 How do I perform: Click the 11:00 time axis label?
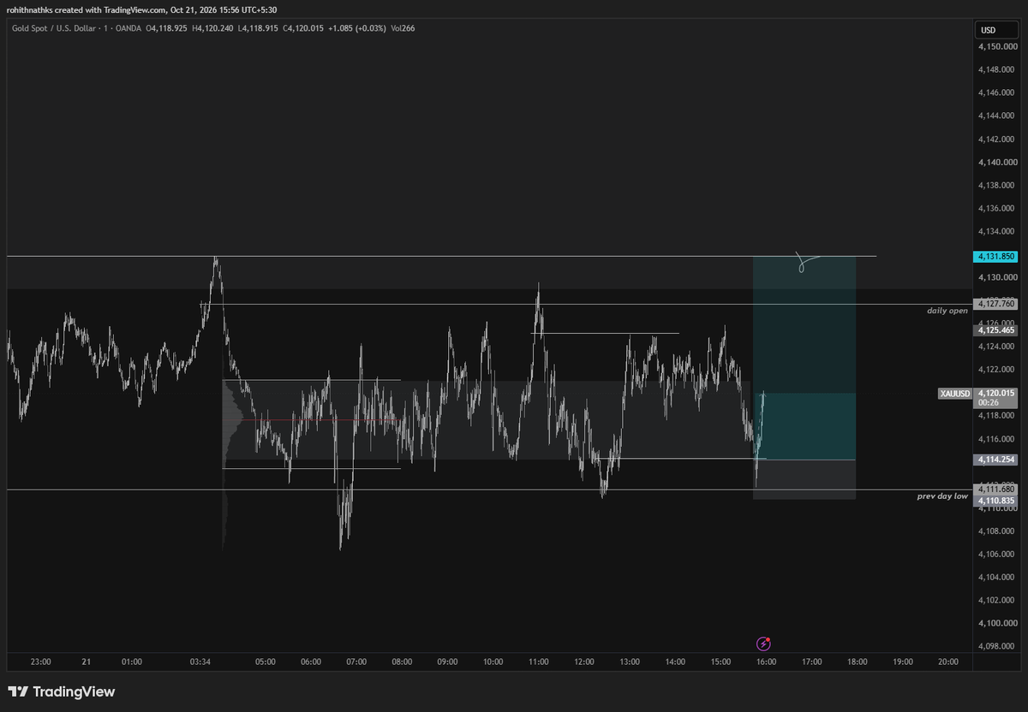[538, 662]
